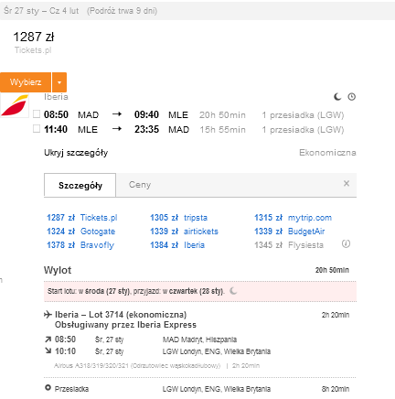Close the details panel with X
This screenshot has width=395, height=399.
(347, 183)
